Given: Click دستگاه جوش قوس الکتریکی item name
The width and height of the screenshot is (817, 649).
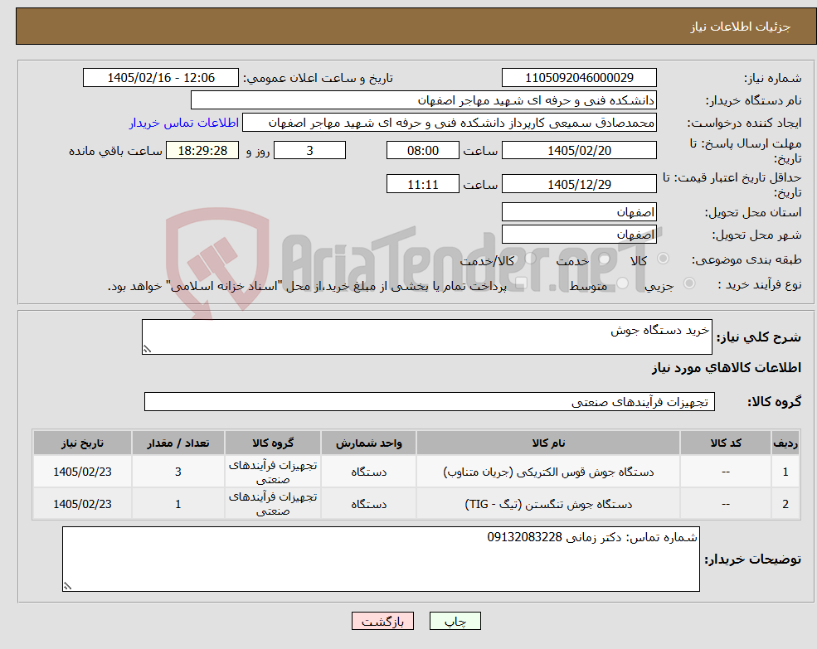Looking at the screenshot, I should click(548, 472).
